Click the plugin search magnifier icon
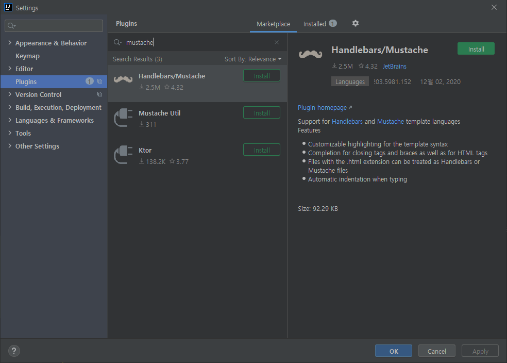Viewport: 507px width, 363px height. [117, 42]
